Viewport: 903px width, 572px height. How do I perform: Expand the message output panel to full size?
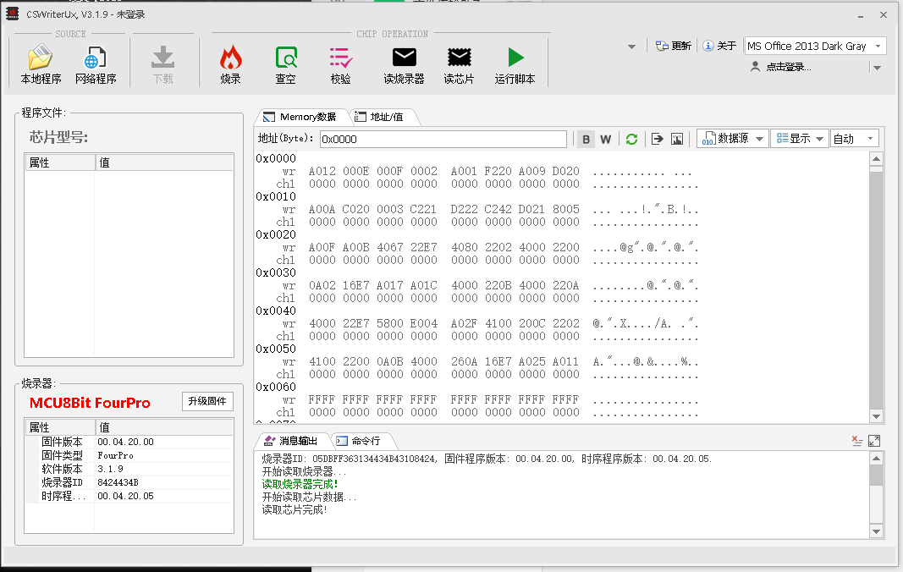[874, 441]
